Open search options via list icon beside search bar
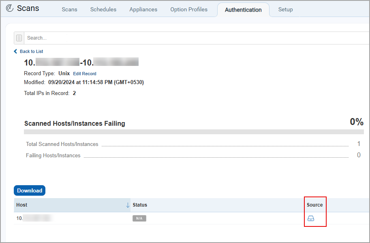The image size is (370, 243). click(x=19, y=38)
